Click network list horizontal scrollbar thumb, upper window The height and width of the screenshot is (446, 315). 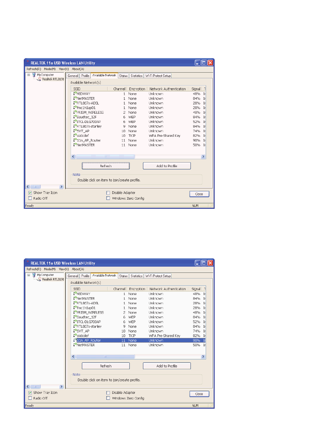point(105,157)
